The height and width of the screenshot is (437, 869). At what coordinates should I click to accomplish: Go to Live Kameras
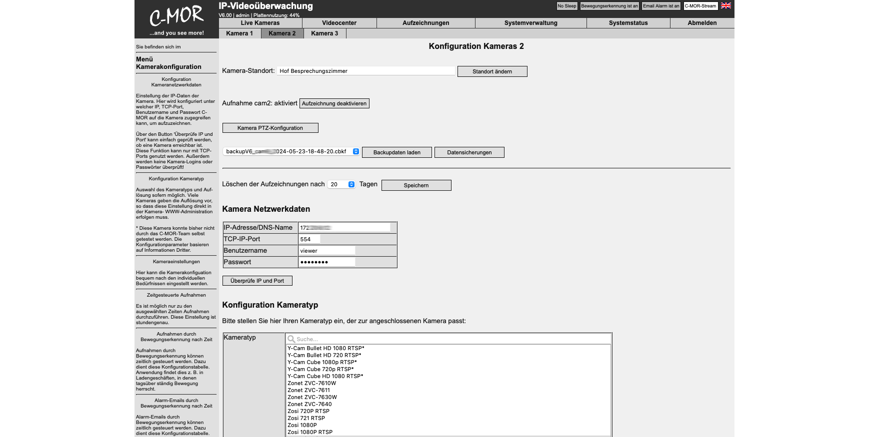(260, 23)
